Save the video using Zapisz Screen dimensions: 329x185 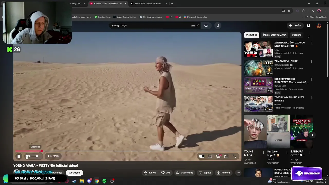[x=205, y=173]
